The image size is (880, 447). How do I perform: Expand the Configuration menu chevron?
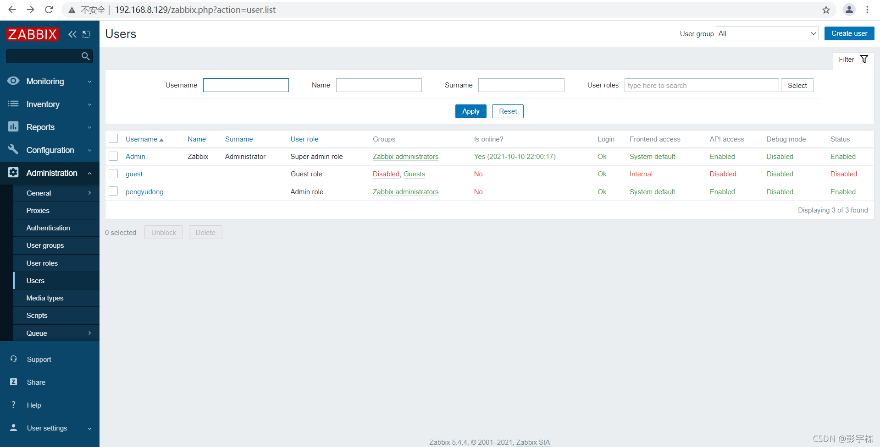coord(89,150)
